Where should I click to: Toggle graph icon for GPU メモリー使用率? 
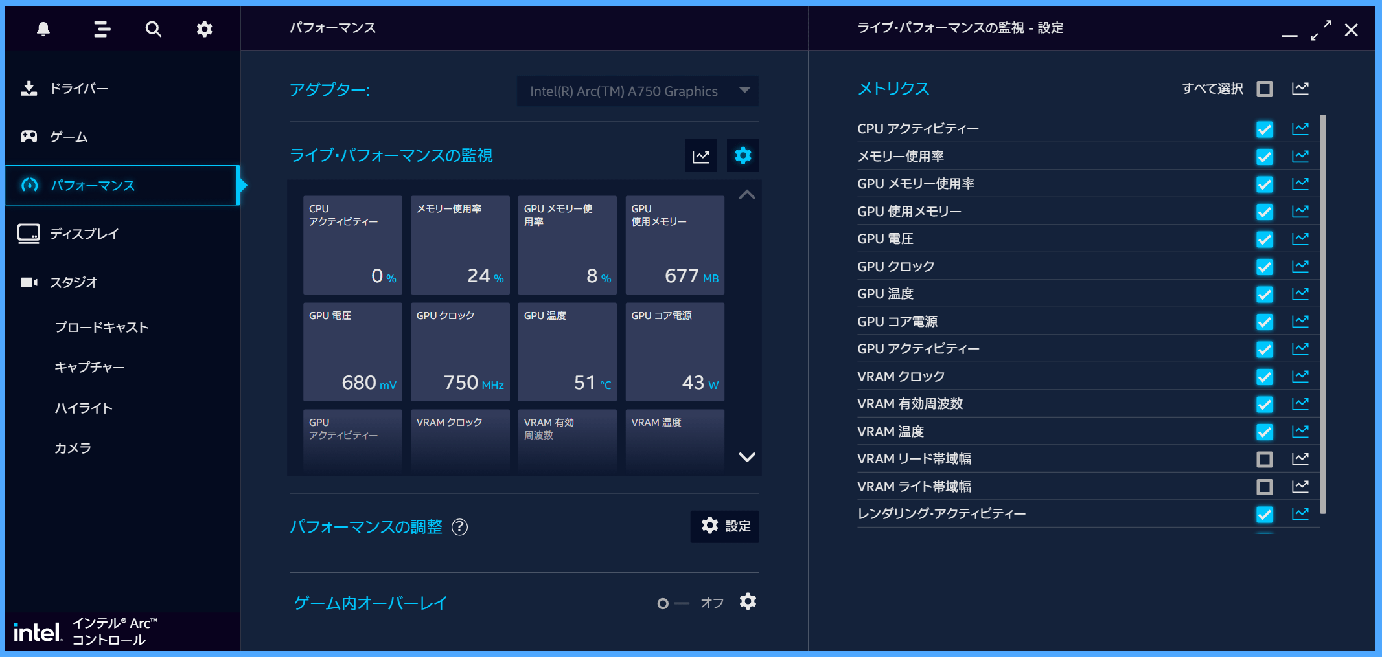(1300, 184)
